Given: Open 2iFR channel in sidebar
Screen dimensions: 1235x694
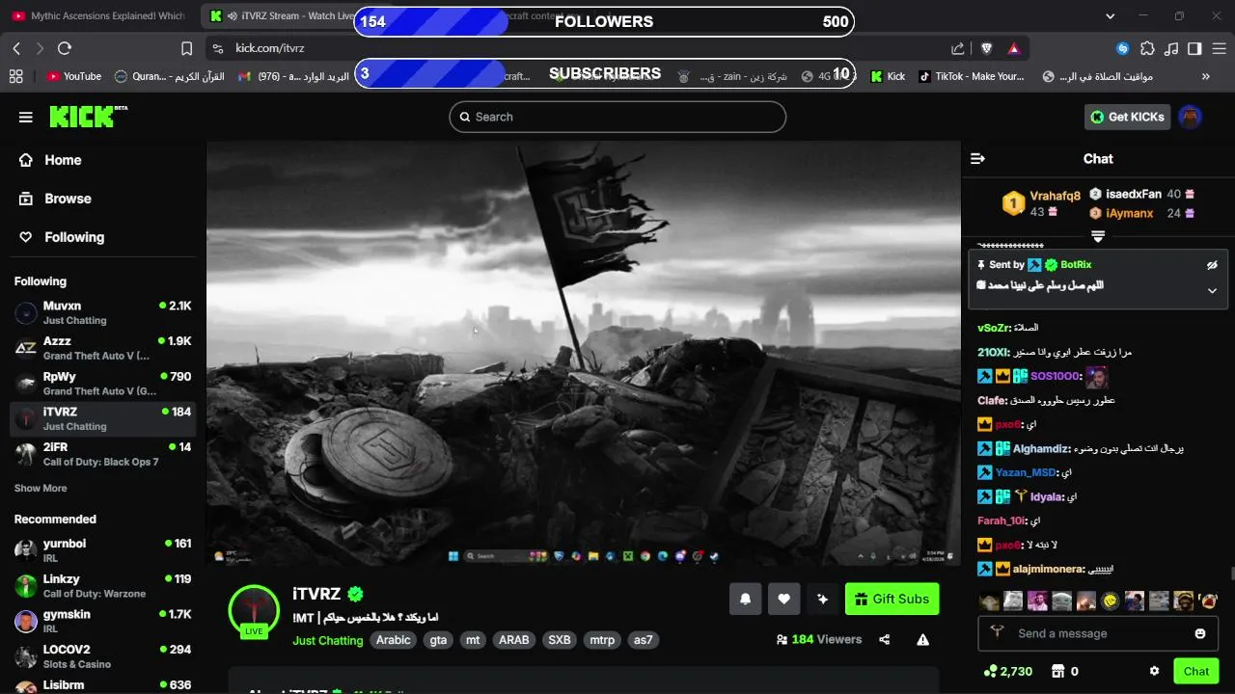Looking at the screenshot, I should click(103, 454).
